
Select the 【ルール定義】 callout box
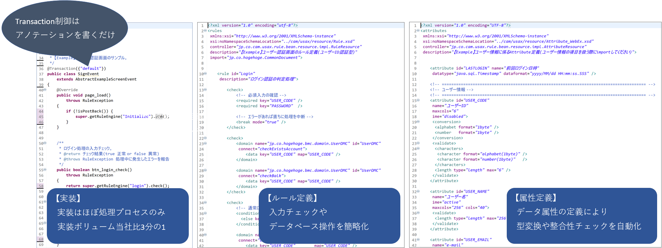coord(329,215)
